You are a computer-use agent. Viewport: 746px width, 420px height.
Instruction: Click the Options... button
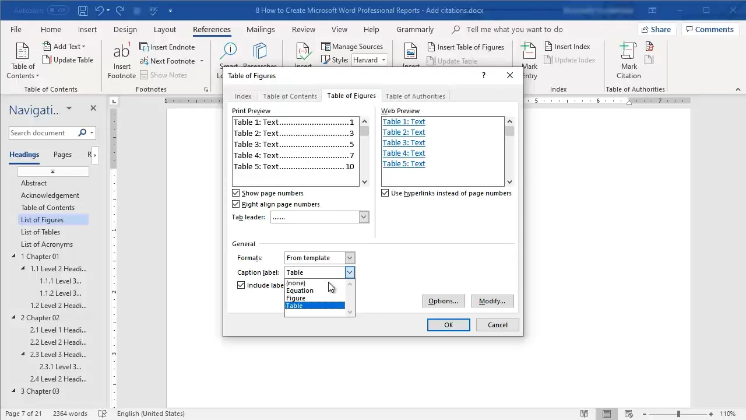click(443, 301)
